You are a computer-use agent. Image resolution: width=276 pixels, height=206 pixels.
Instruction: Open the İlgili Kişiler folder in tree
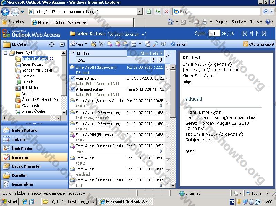[x=30, y=88]
